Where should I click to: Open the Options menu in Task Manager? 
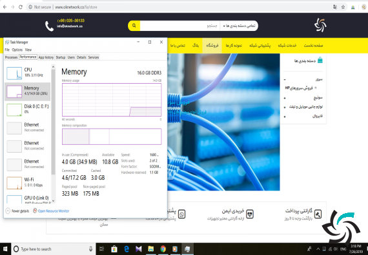click(x=17, y=50)
